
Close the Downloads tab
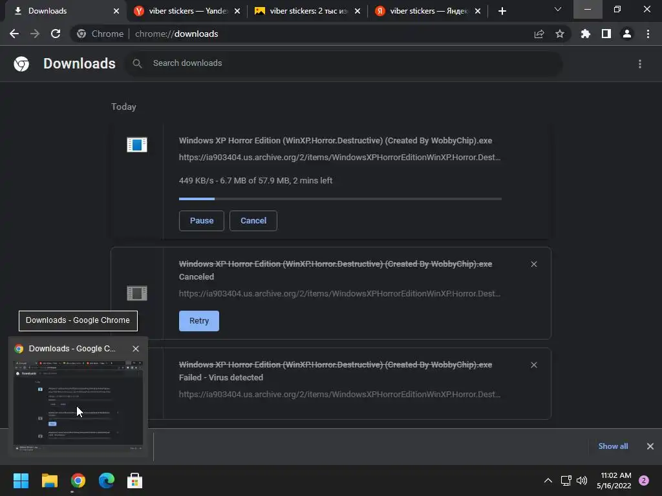(116, 11)
